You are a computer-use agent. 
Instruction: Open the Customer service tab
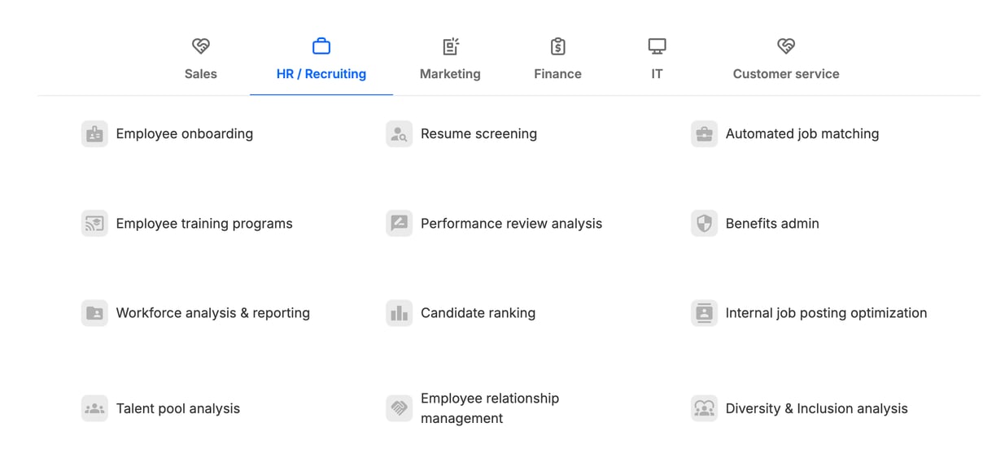click(x=786, y=59)
